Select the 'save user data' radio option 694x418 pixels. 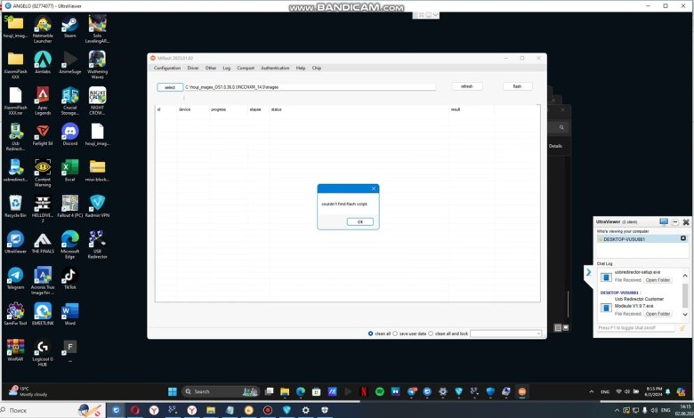point(395,334)
